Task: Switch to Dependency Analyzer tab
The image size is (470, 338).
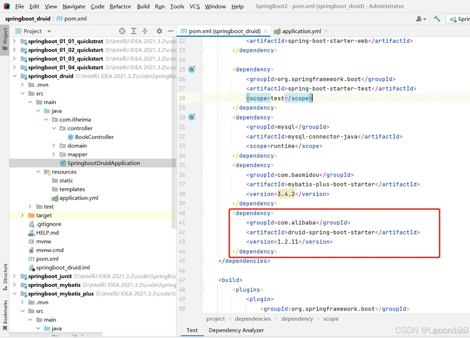Action: [x=236, y=330]
